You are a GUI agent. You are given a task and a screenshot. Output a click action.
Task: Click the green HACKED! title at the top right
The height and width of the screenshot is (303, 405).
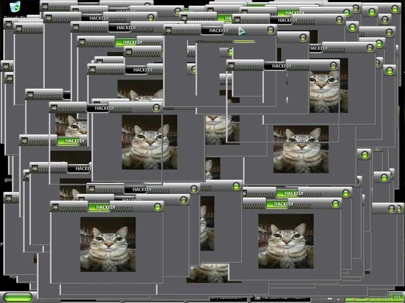(294, 13)
